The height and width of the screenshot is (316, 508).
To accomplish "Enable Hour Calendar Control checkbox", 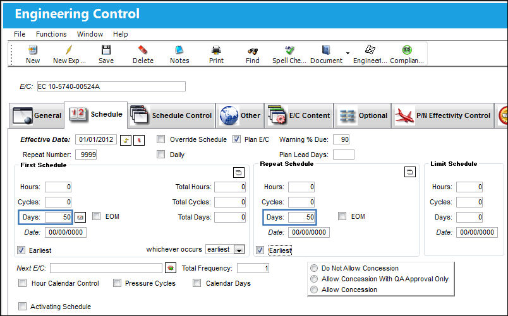I will 22,283.
